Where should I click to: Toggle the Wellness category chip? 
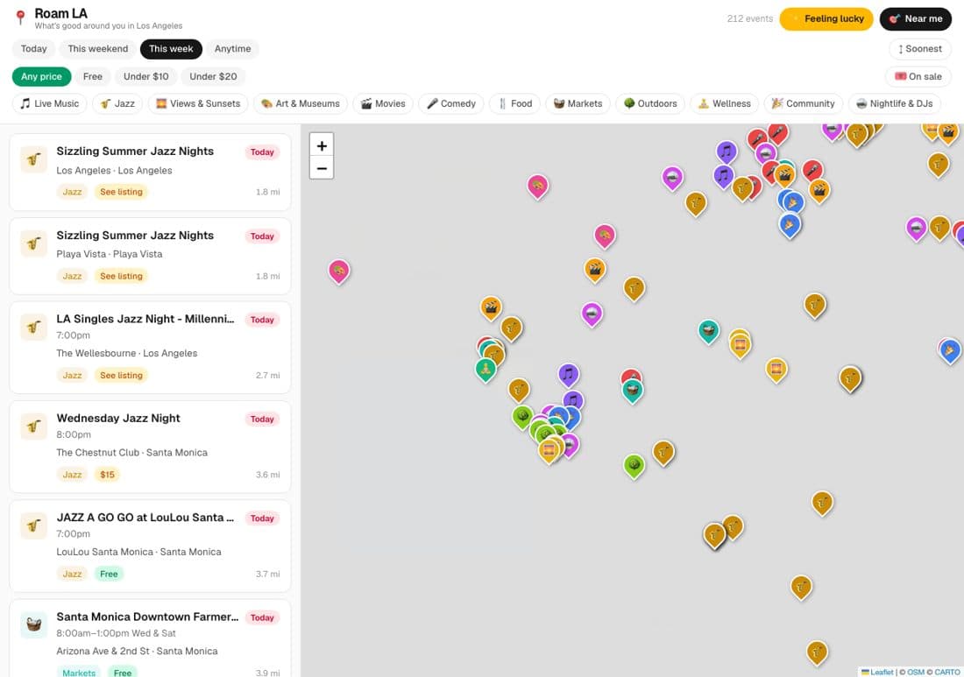(x=725, y=103)
